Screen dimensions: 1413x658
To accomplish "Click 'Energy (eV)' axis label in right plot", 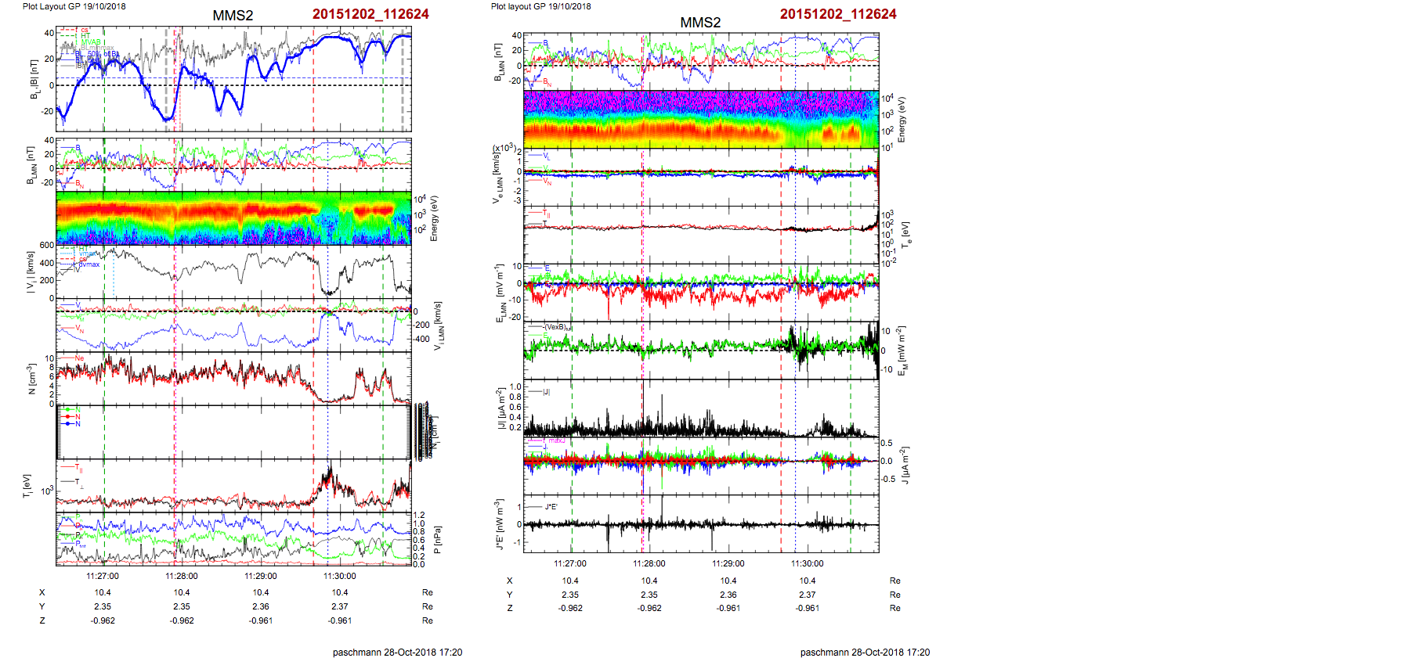I will (x=902, y=120).
